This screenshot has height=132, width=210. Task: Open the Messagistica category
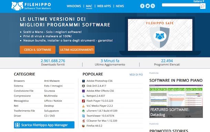21,101
